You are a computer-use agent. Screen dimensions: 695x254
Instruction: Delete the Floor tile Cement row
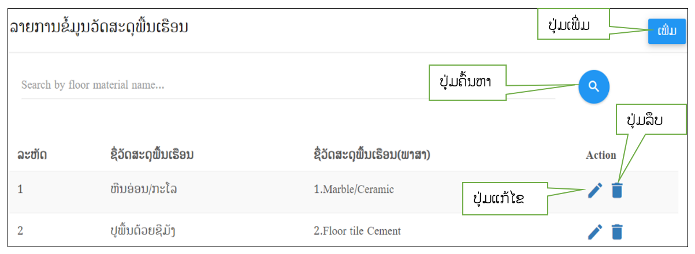pos(617,232)
